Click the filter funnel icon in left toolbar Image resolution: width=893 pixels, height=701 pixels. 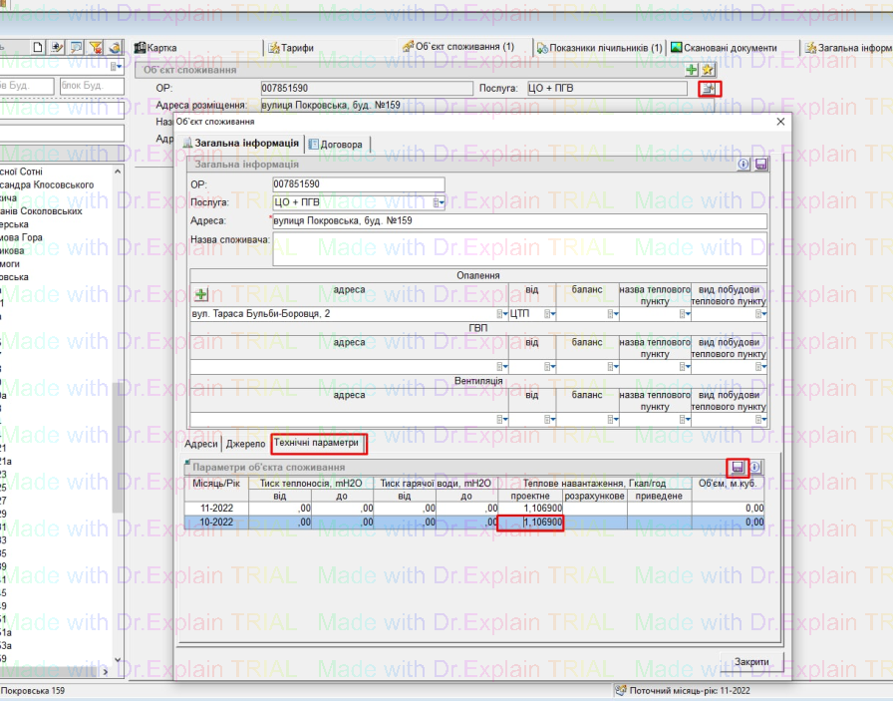pos(96,47)
